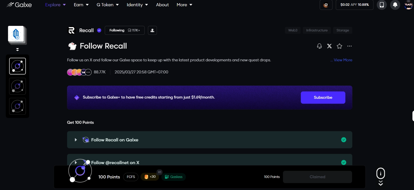Open the notifications bell

395,5
